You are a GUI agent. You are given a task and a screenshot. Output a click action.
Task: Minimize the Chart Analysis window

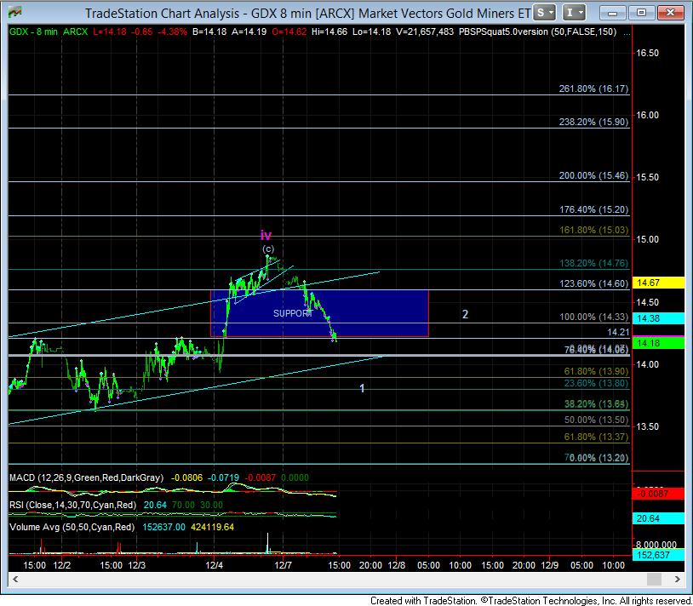coord(612,13)
